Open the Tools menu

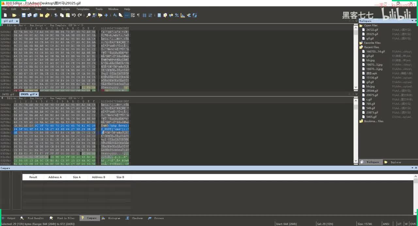[99, 9]
